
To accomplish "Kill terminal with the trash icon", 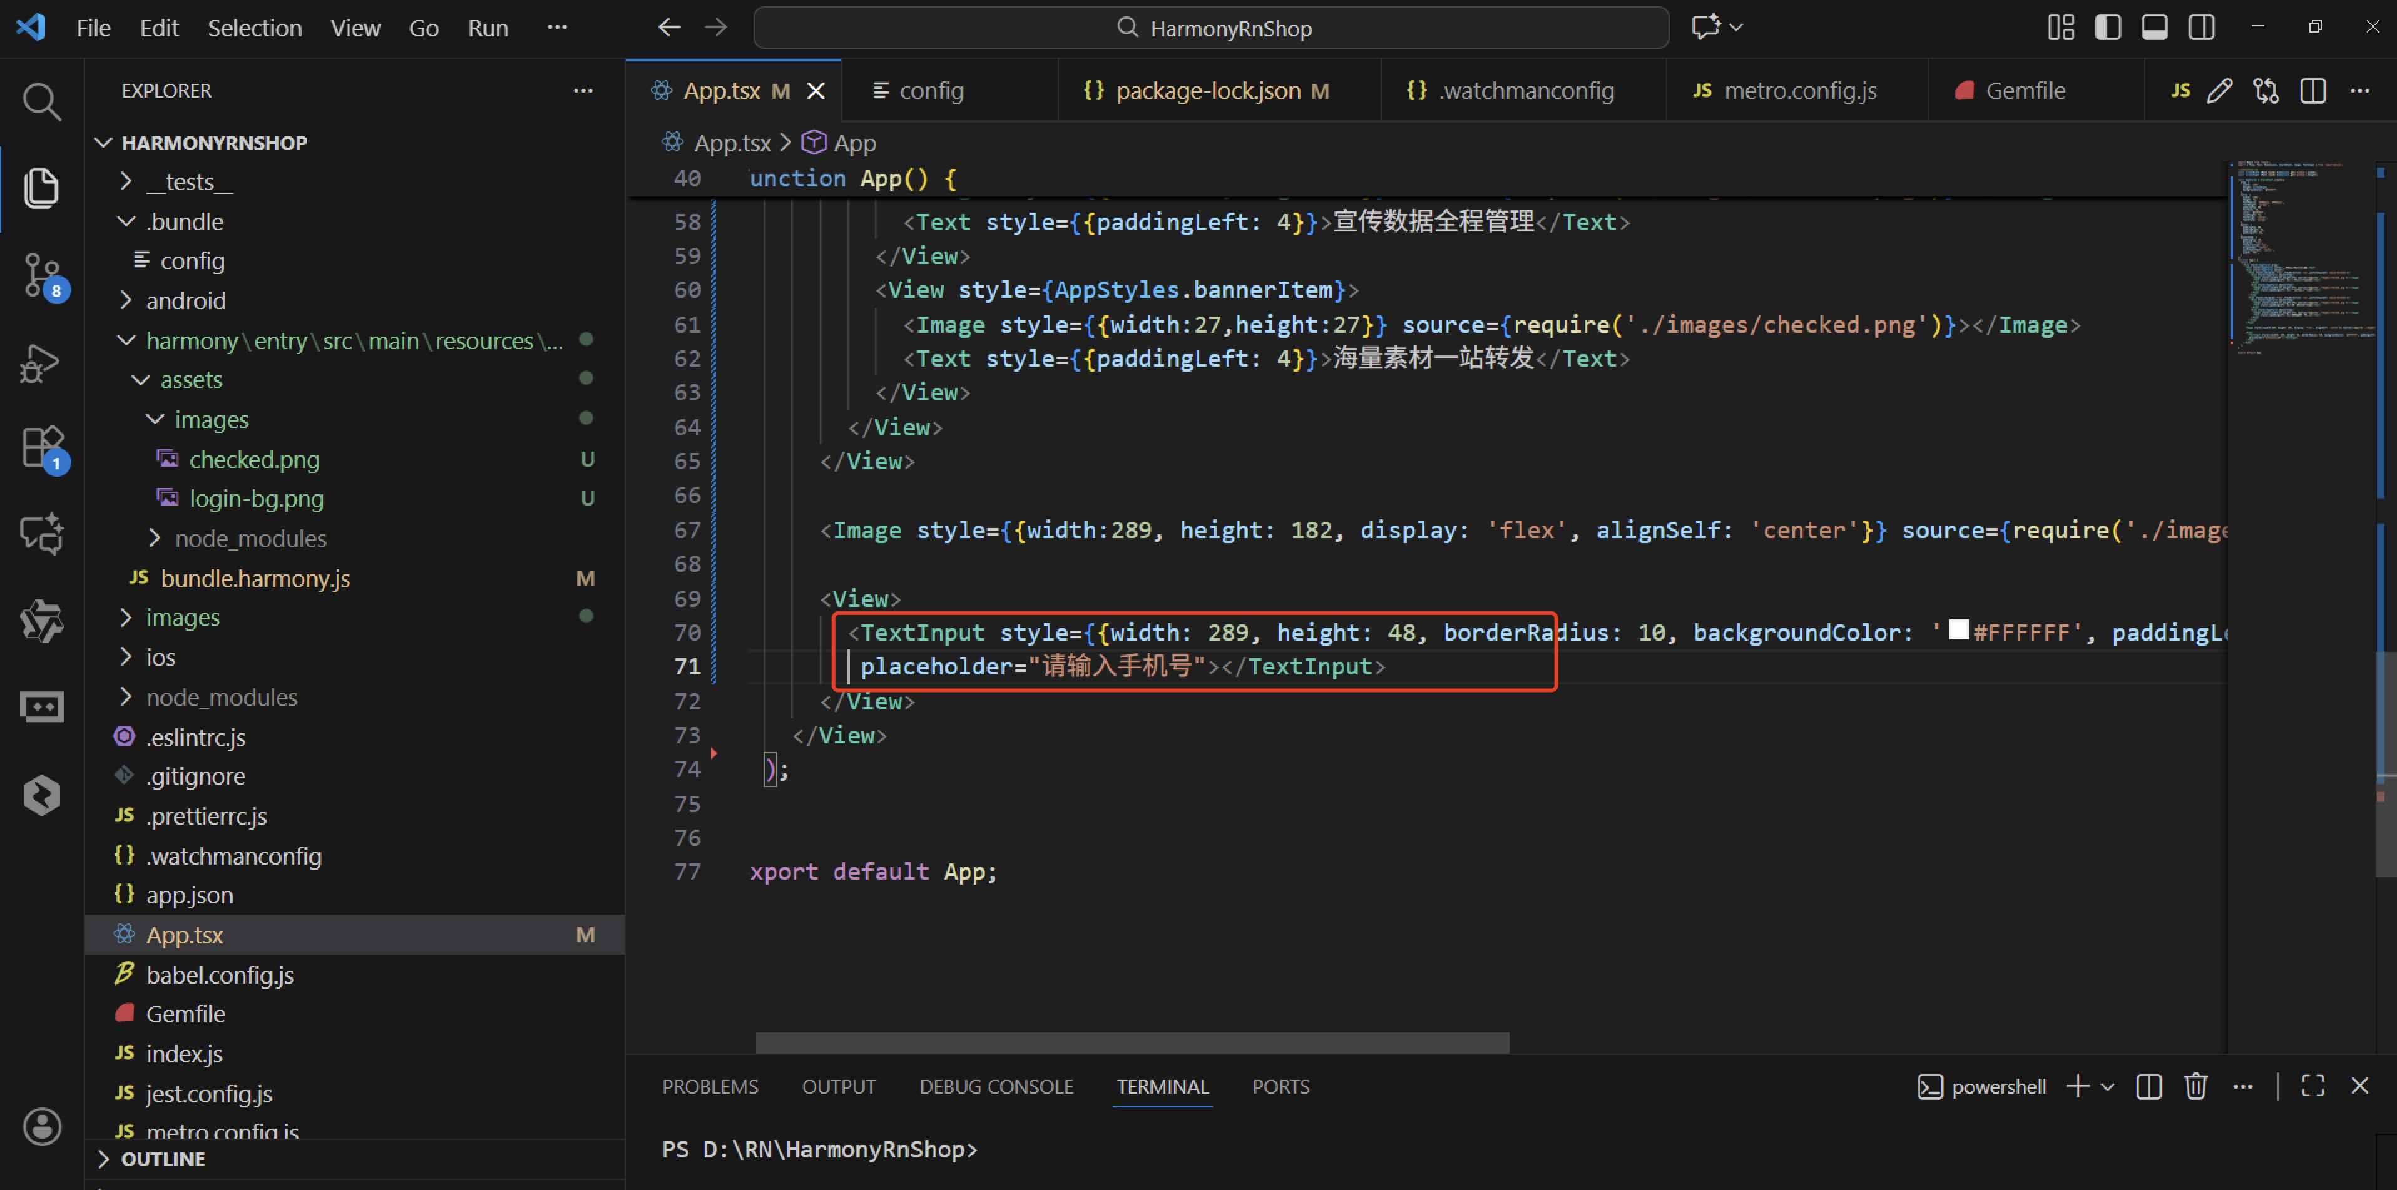I will point(2196,1086).
